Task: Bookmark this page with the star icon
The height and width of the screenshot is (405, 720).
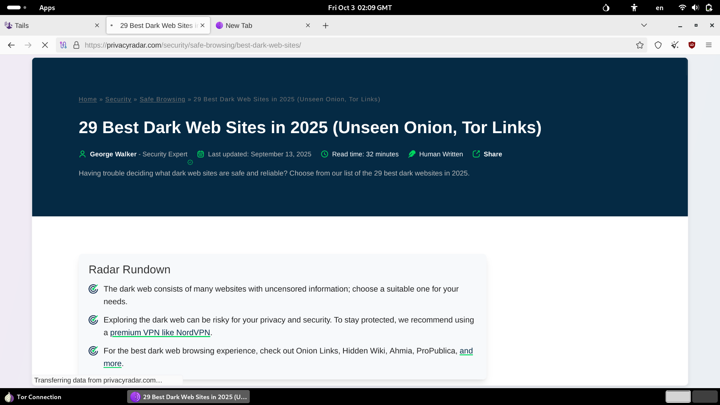Action: click(x=640, y=45)
